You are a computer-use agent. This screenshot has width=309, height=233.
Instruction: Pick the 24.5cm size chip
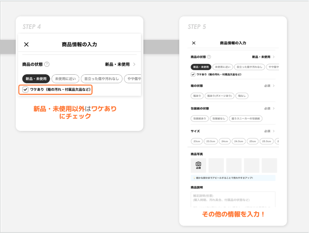238,141
